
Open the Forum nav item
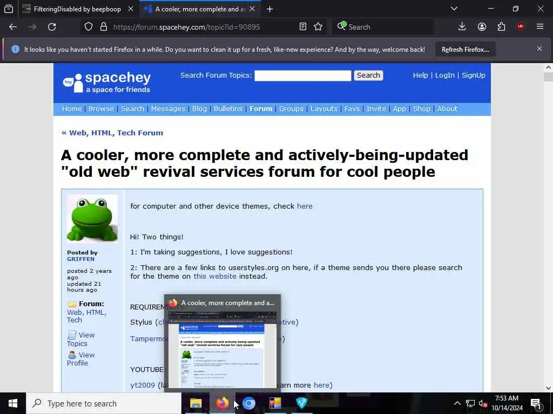(261, 109)
